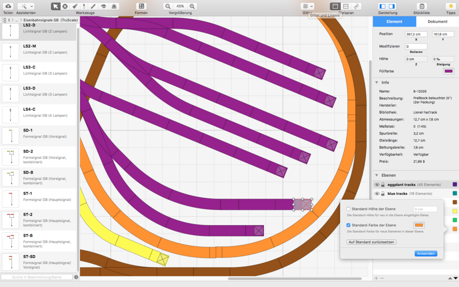Collapse the Info section
Viewport: 459px width, 287px height.
(x=377, y=83)
